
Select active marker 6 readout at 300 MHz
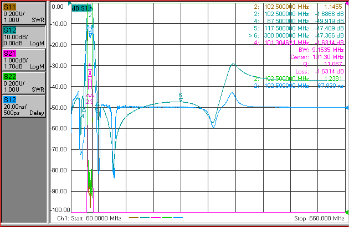296,35
